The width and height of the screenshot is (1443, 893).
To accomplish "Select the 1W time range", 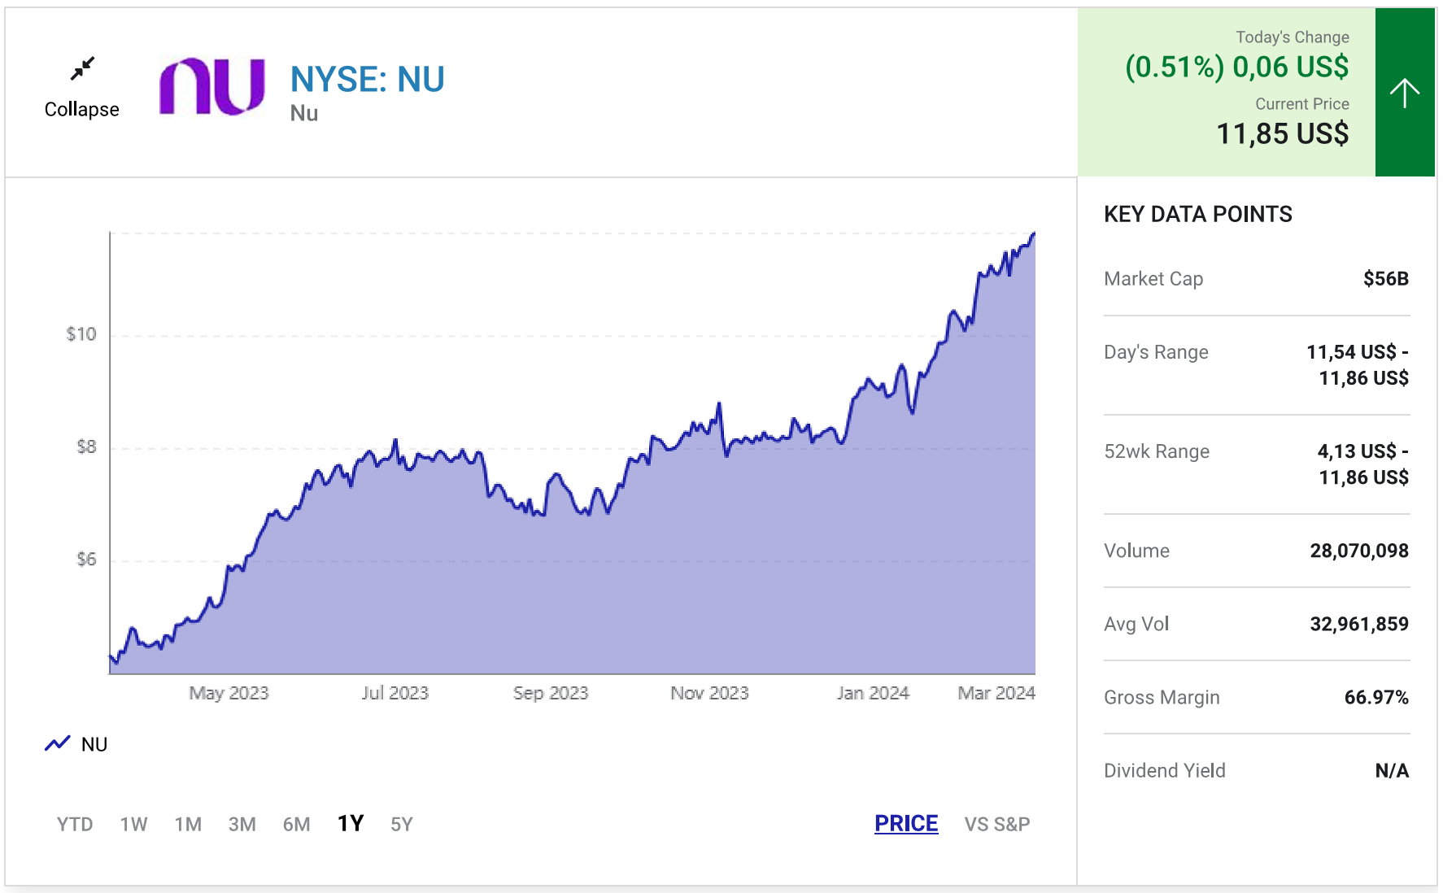I will pos(133,824).
